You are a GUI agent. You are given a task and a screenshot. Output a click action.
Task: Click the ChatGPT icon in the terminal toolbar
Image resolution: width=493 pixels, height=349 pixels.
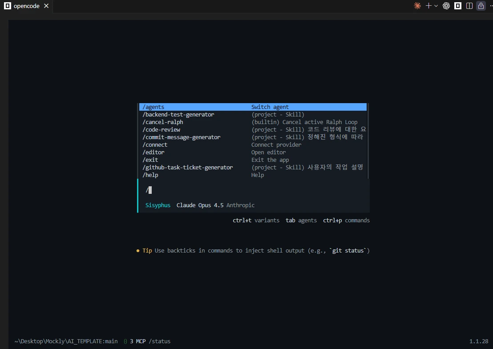[x=446, y=6]
